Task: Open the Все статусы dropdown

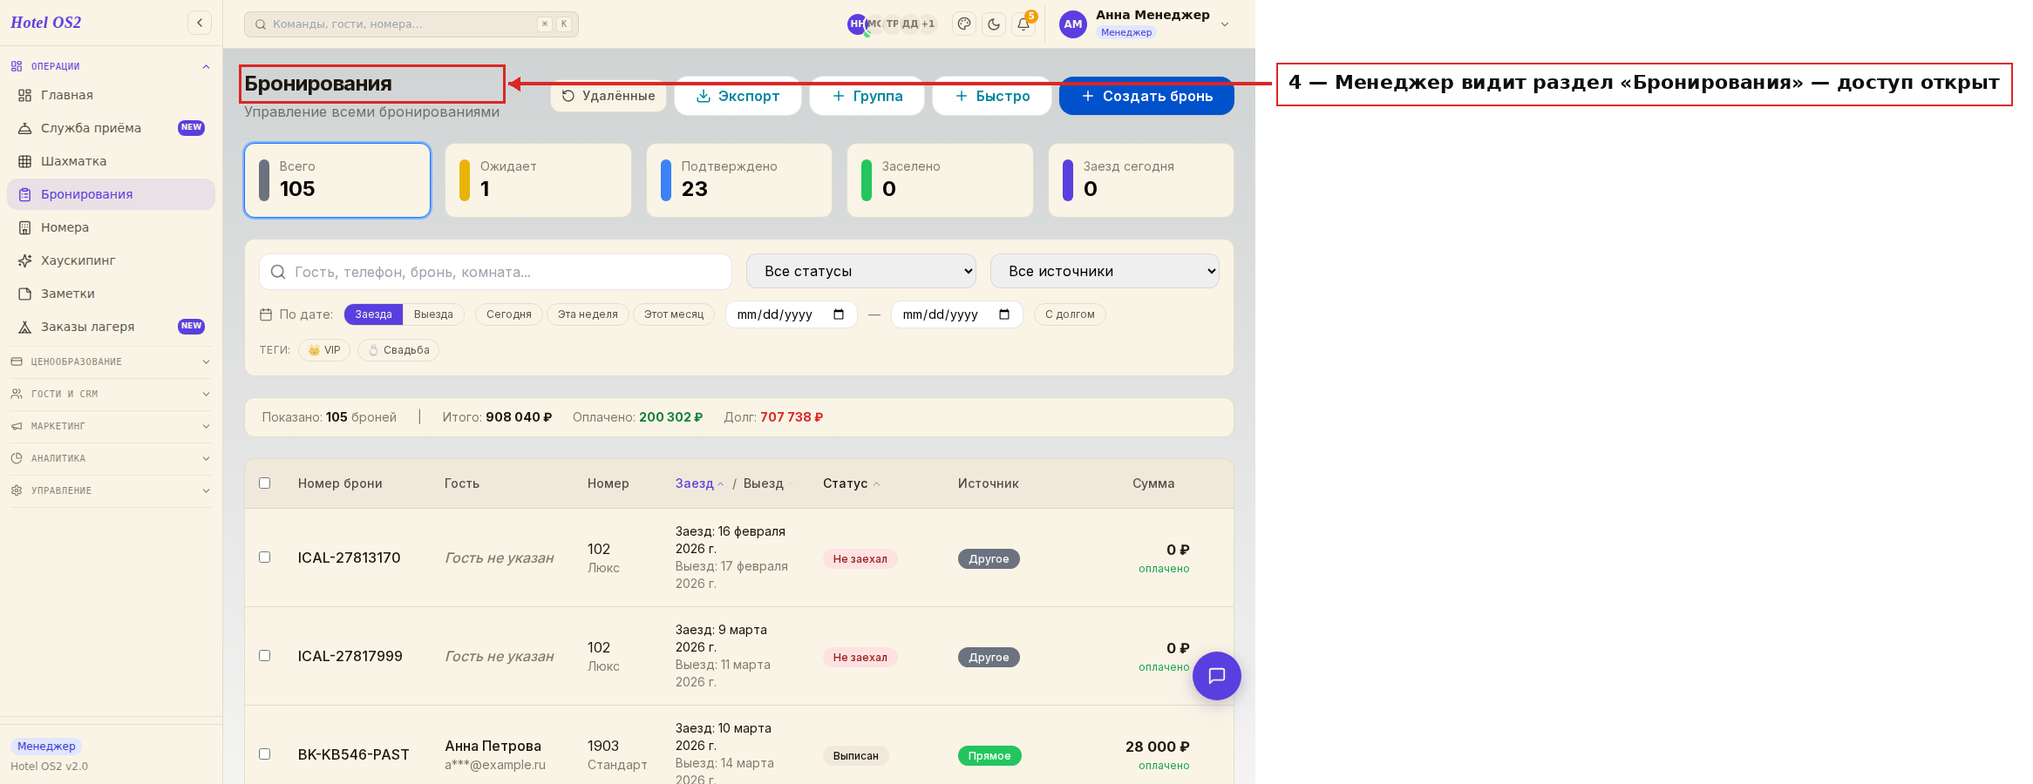Action: tap(861, 271)
